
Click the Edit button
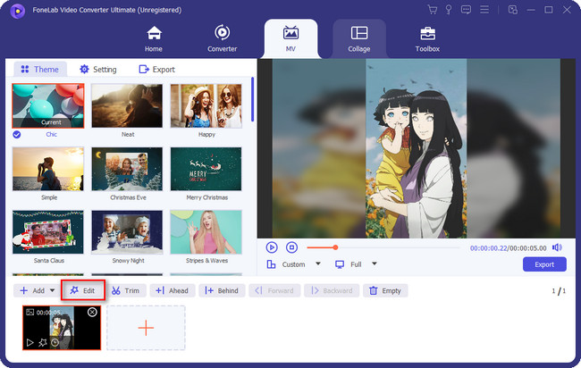click(82, 290)
